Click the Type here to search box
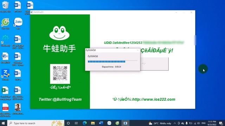The height and width of the screenshot is (126, 225). (36, 123)
